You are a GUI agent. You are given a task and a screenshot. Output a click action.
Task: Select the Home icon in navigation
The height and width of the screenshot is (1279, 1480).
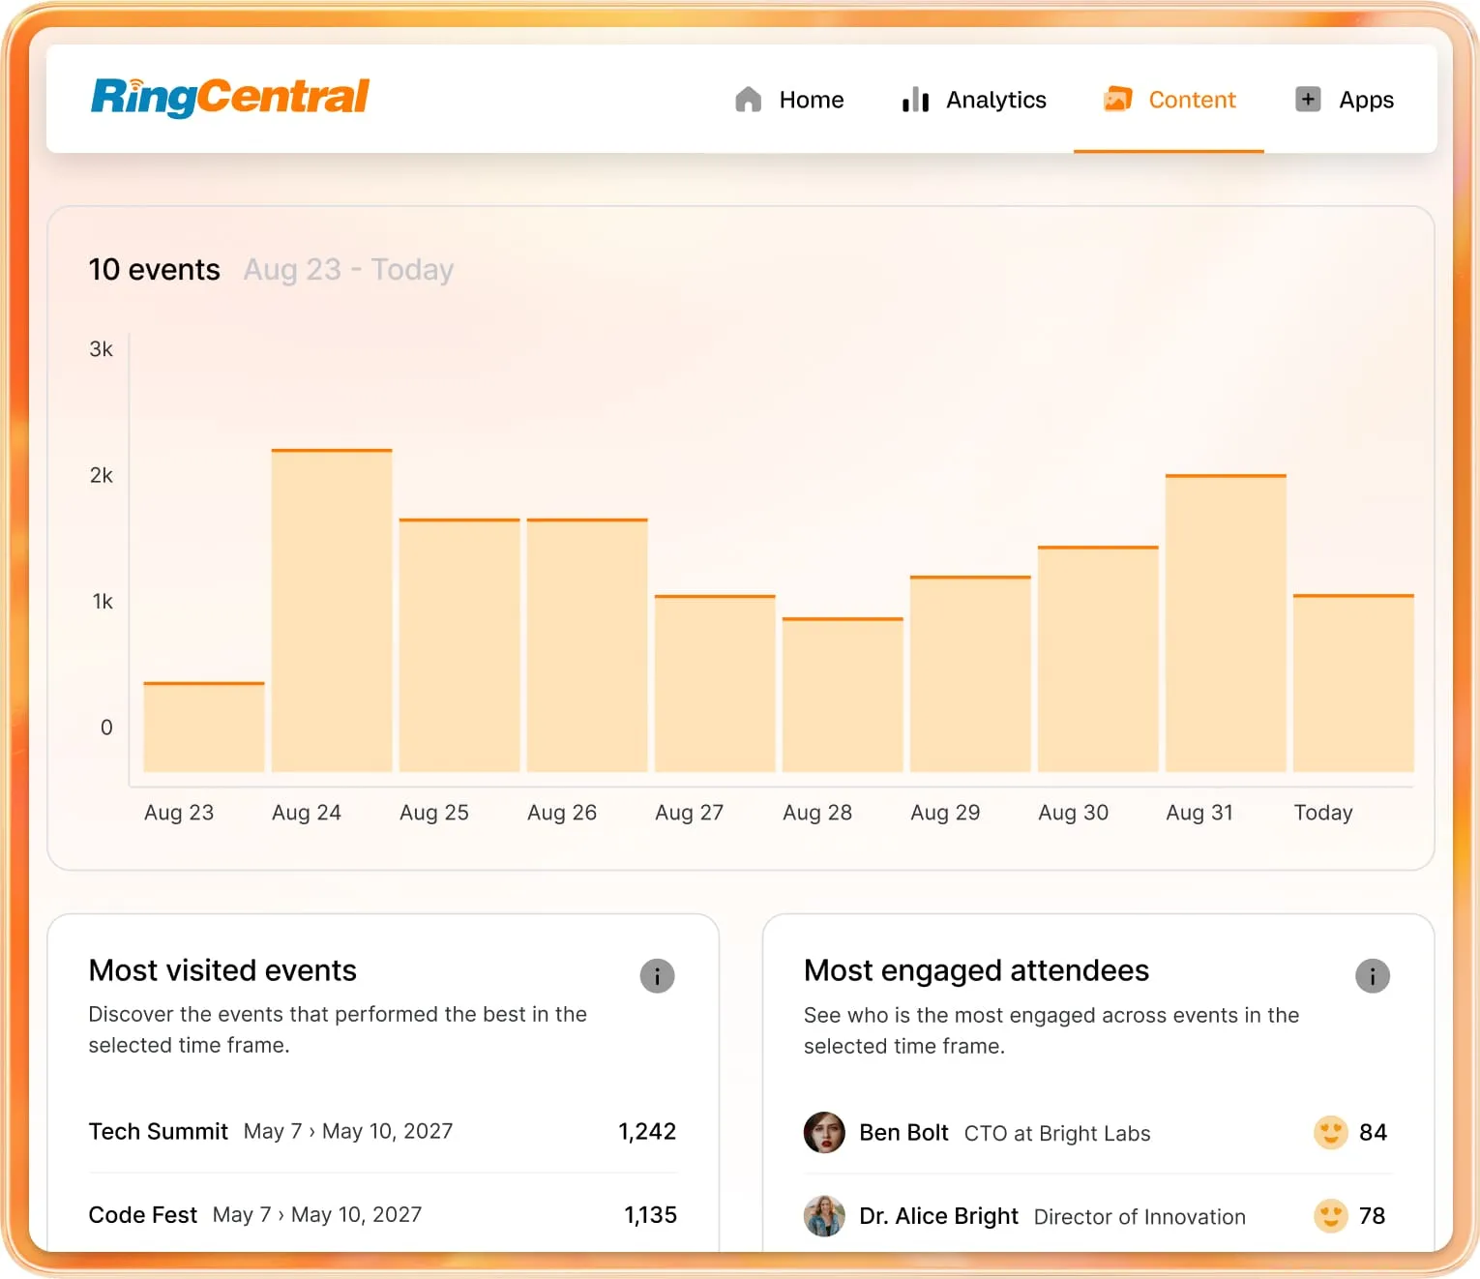point(748,100)
